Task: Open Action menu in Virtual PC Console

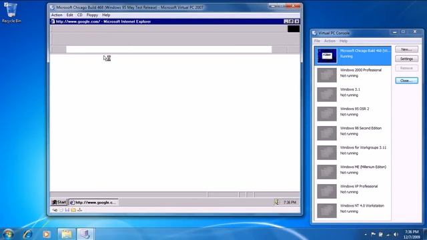Action: pyautogui.click(x=330, y=41)
